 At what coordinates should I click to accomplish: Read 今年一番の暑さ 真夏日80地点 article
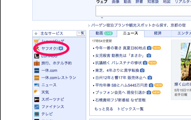click(120, 48)
